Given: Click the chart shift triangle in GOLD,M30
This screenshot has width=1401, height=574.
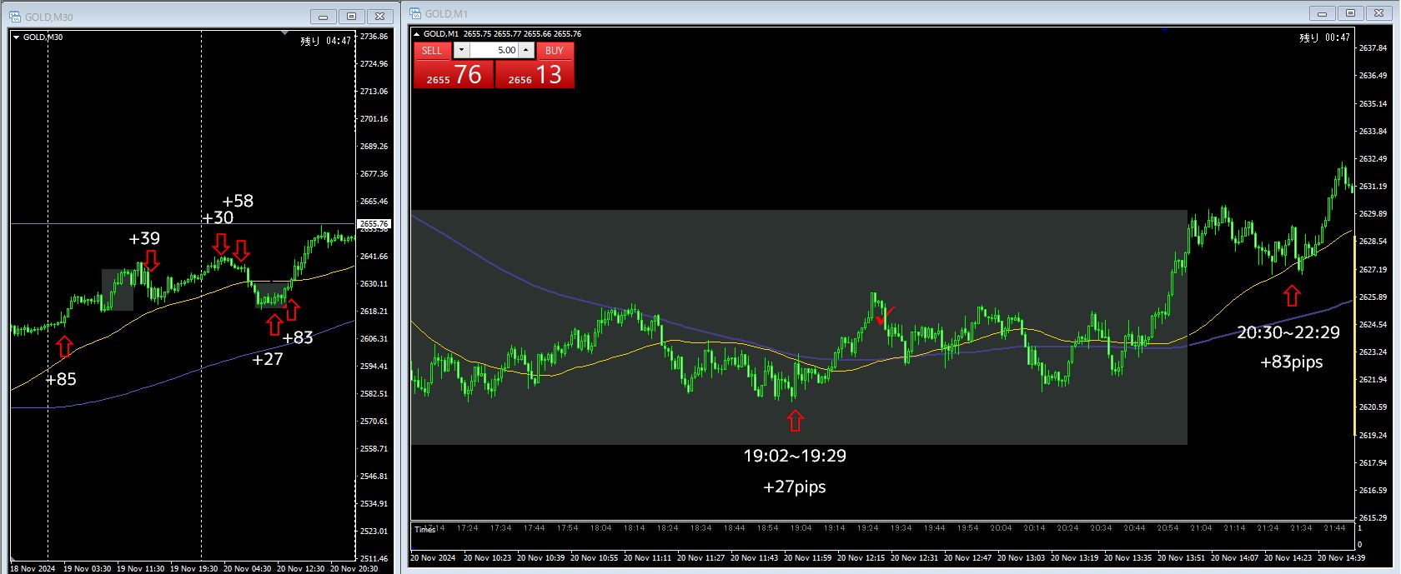Looking at the screenshot, I should pyautogui.click(x=285, y=34).
